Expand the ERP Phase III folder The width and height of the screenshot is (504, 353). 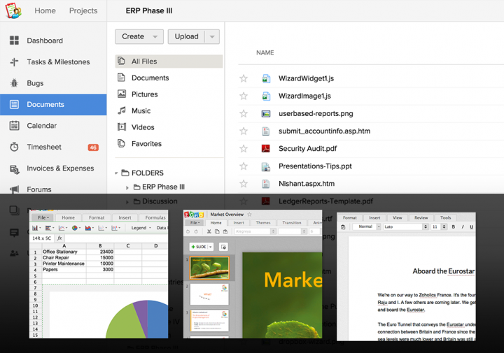pos(127,187)
